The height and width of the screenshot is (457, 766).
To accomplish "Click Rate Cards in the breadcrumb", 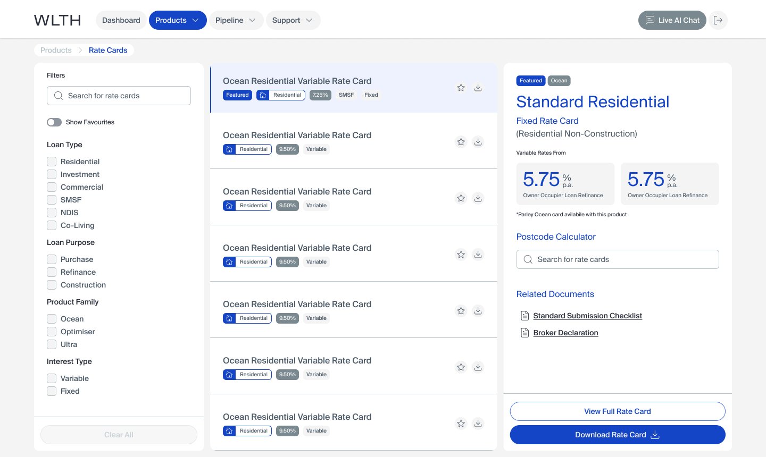I will pyautogui.click(x=108, y=50).
